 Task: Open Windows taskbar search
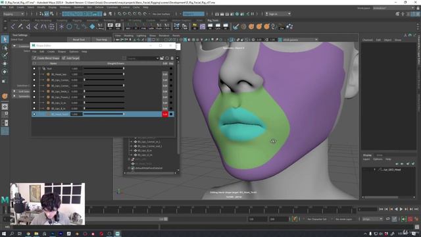(12, 234)
